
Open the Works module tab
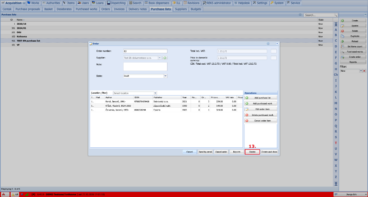point(33,3)
